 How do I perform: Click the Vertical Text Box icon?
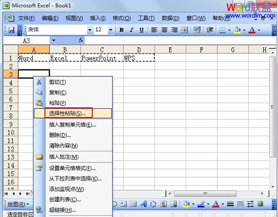pyautogui.click(x=133, y=204)
